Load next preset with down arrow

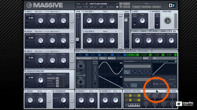(121, 7)
